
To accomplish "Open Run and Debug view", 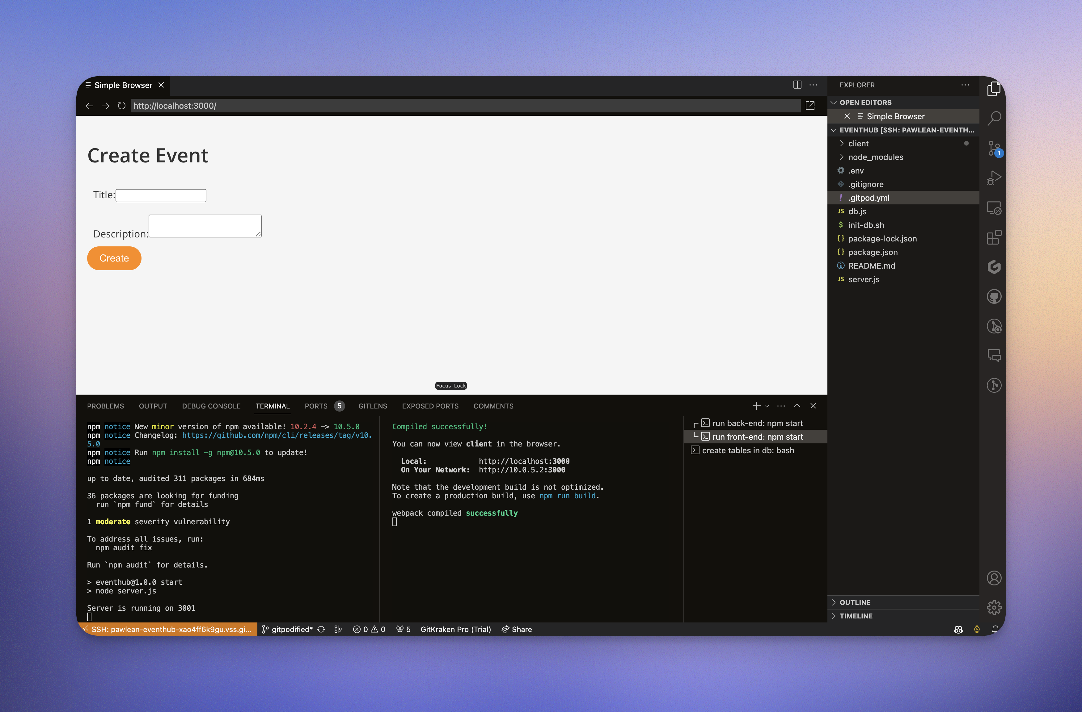I will click(x=994, y=178).
